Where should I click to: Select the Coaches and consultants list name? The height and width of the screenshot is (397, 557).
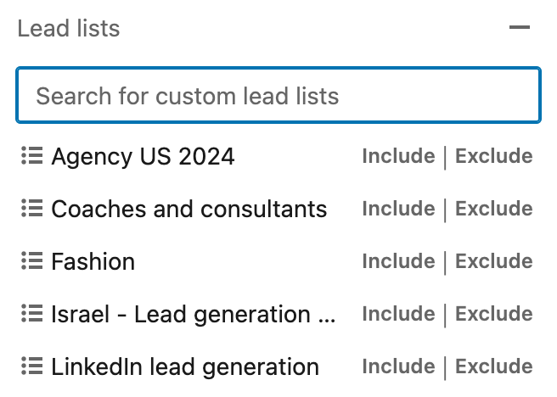[189, 209]
